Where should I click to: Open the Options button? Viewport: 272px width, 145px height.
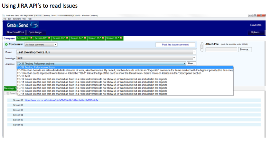[x=256, y=32]
